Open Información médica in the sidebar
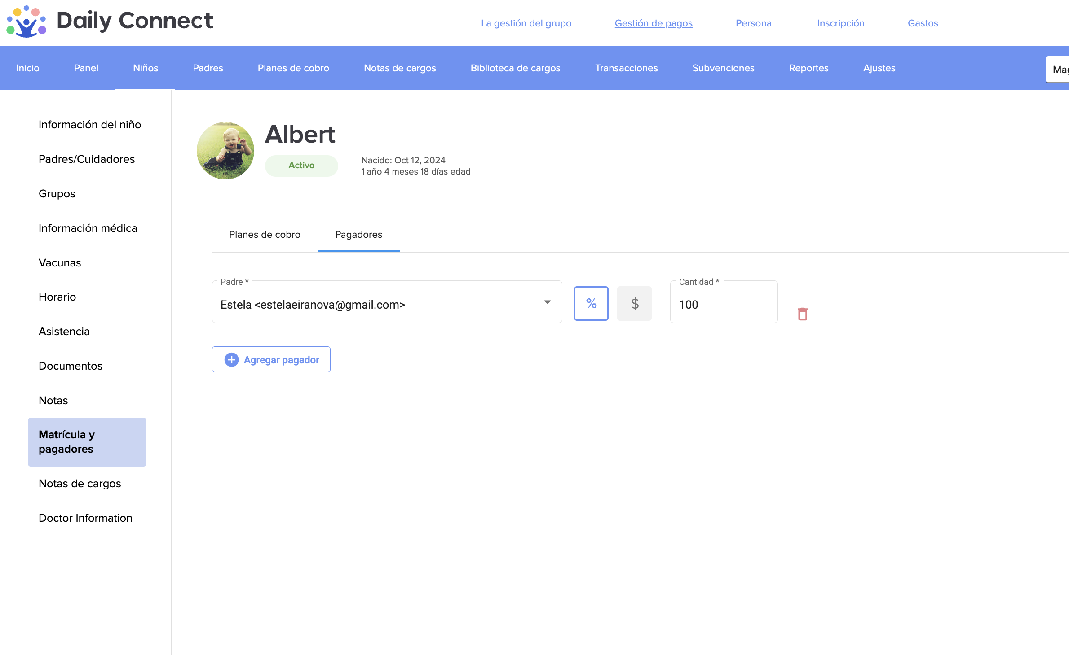This screenshot has height=655, width=1069. (x=88, y=228)
